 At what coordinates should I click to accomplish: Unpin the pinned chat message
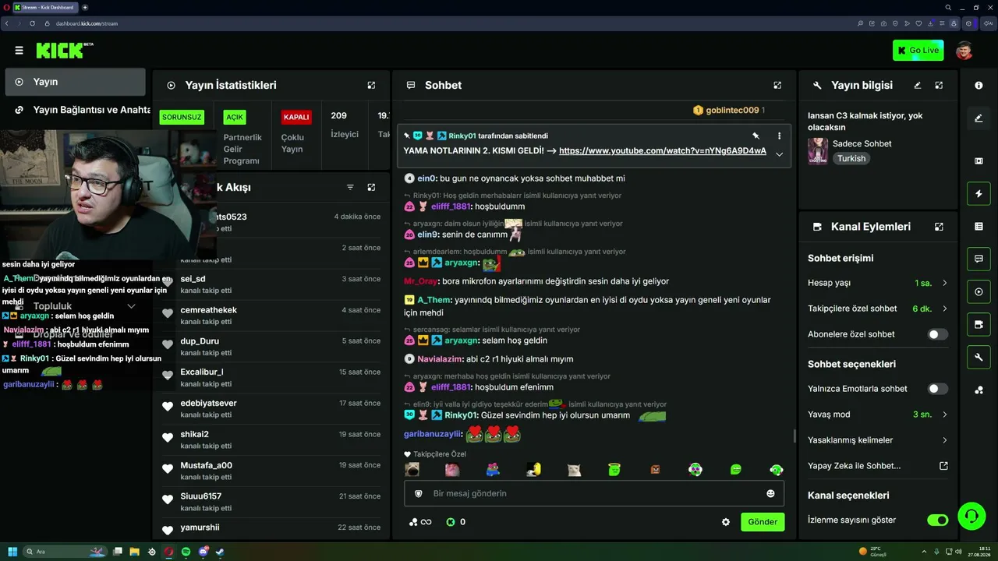coord(756,136)
